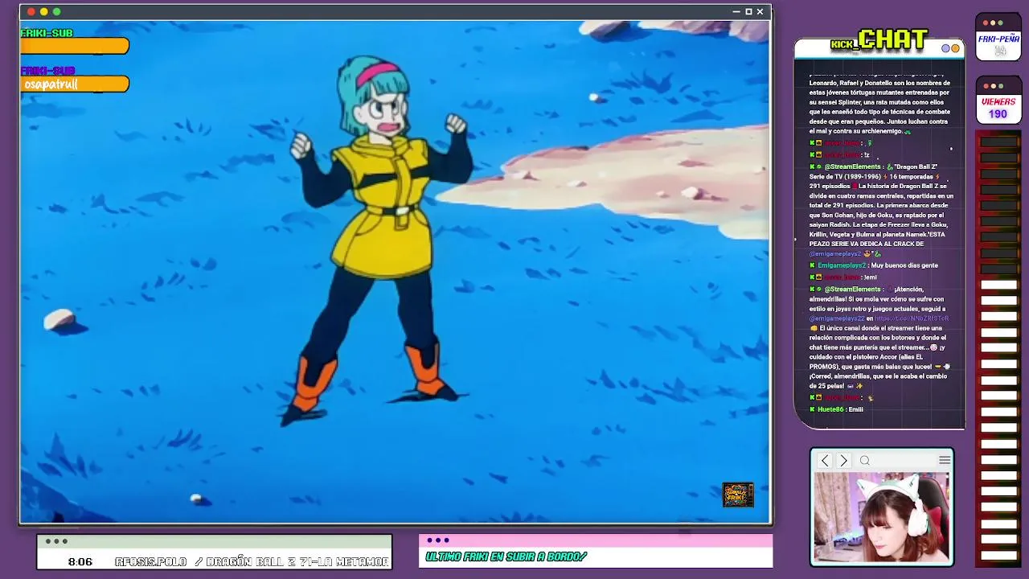The image size is (1029, 579).
Task: Click the red dot of video window
Action: pyautogui.click(x=31, y=11)
